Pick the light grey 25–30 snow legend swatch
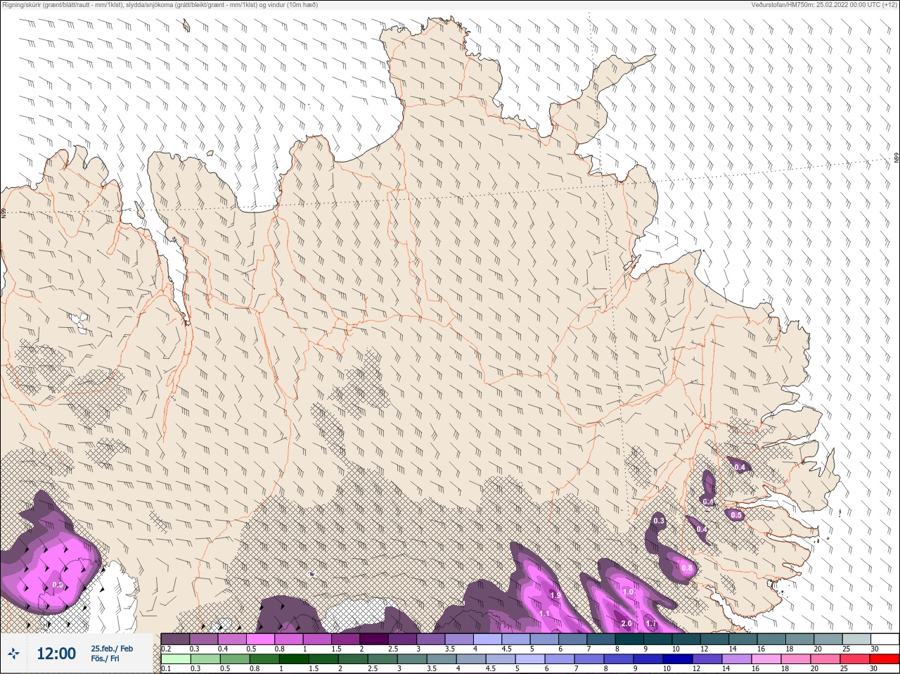The height and width of the screenshot is (674, 900). click(856, 639)
